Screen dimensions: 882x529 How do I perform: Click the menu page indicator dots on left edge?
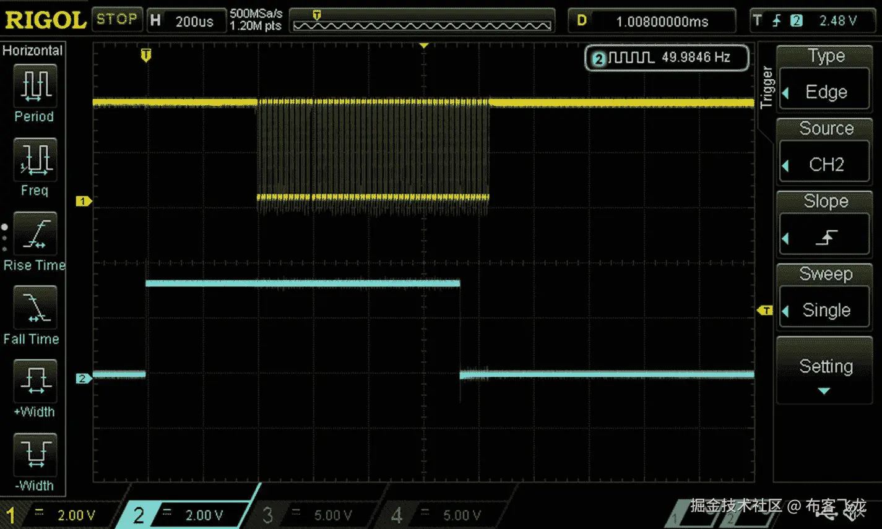point(4,238)
